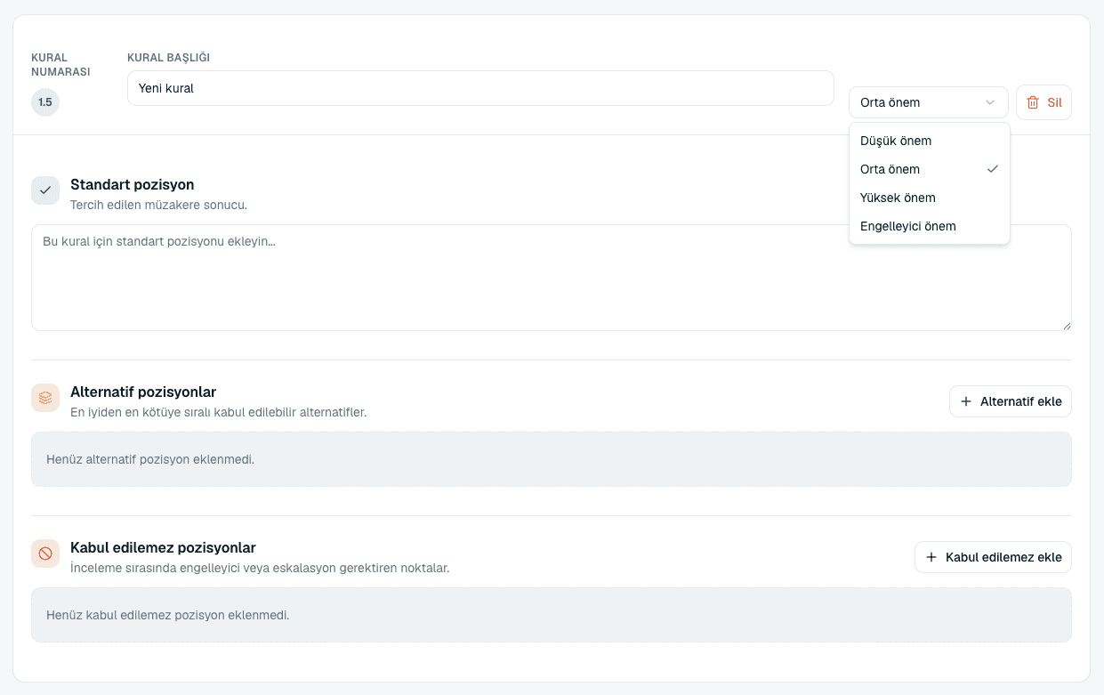1104x695 pixels.
Task: Click the KURAL BAŞLIĞI label
Action: click(169, 58)
